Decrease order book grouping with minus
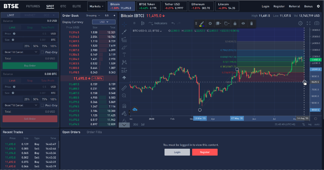324x170 pixels. tap(99, 16)
